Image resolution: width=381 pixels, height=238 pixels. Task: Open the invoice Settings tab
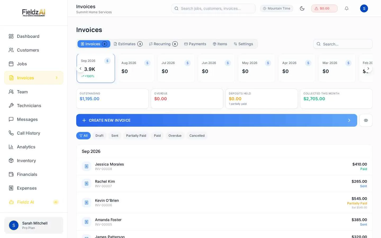(x=243, y=44)
